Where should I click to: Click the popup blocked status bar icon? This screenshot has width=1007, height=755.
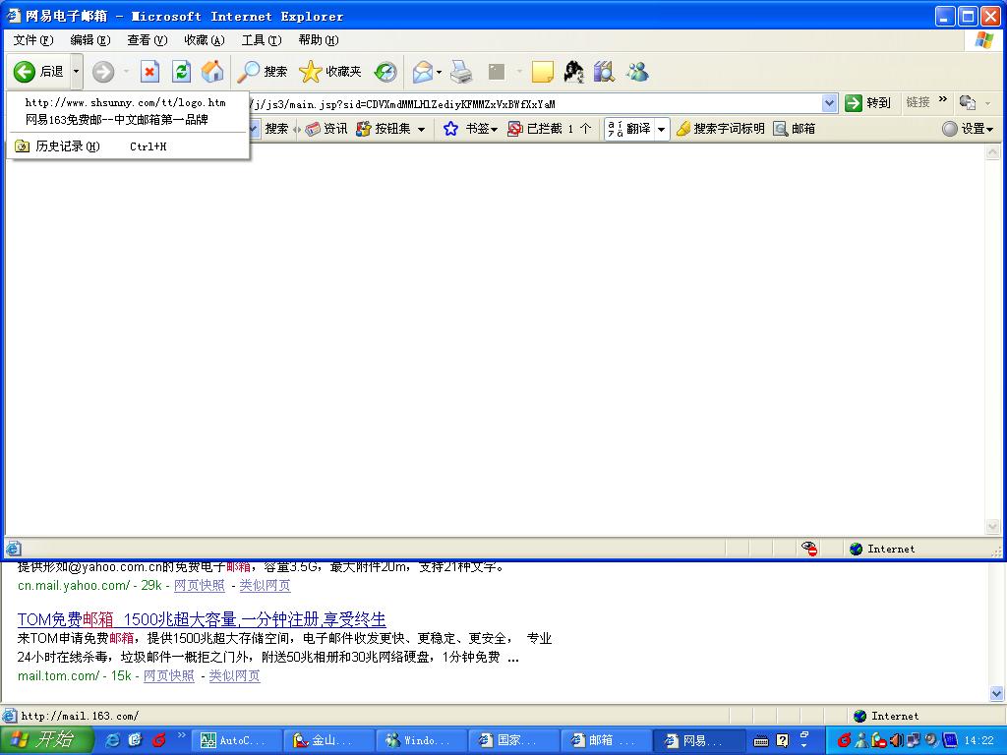pyautogui.click(x=809, y=549)
